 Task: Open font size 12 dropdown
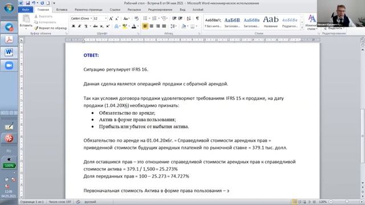pos(106,18)
